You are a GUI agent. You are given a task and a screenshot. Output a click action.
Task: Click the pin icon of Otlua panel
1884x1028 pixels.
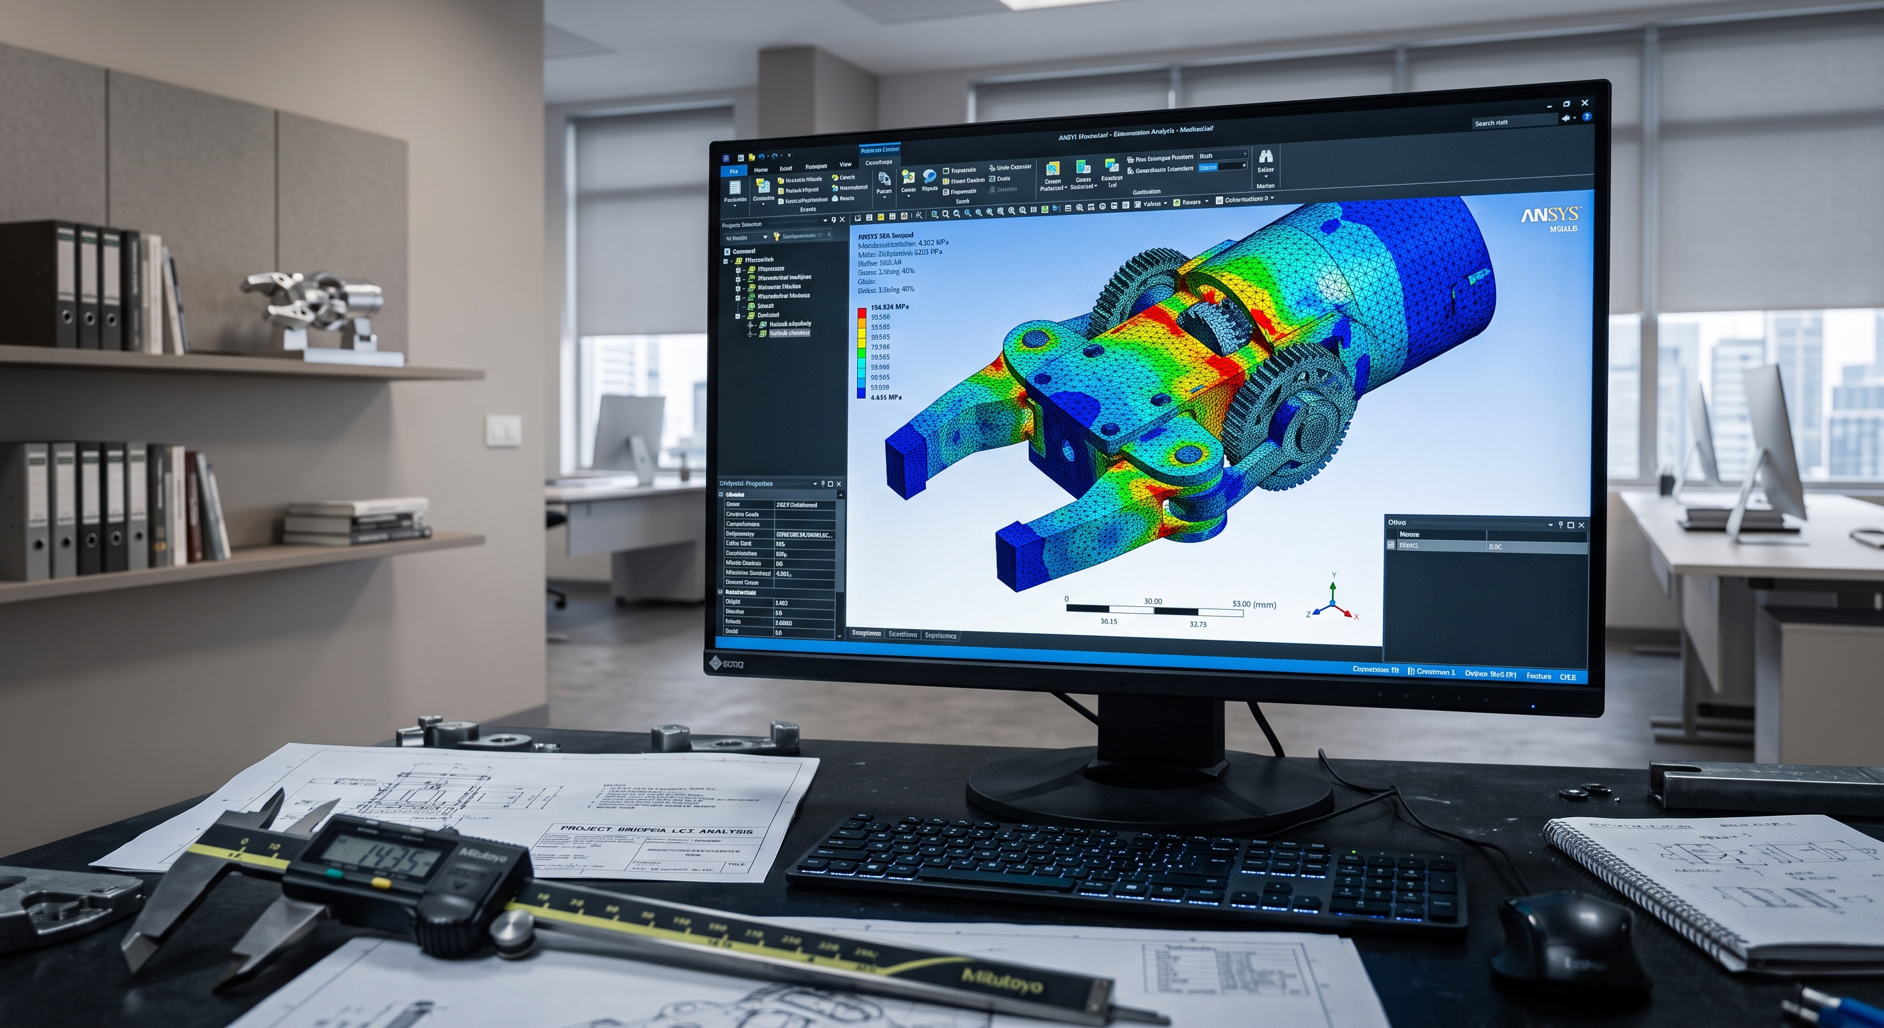pyautogui.click(x=1560, y=525)
